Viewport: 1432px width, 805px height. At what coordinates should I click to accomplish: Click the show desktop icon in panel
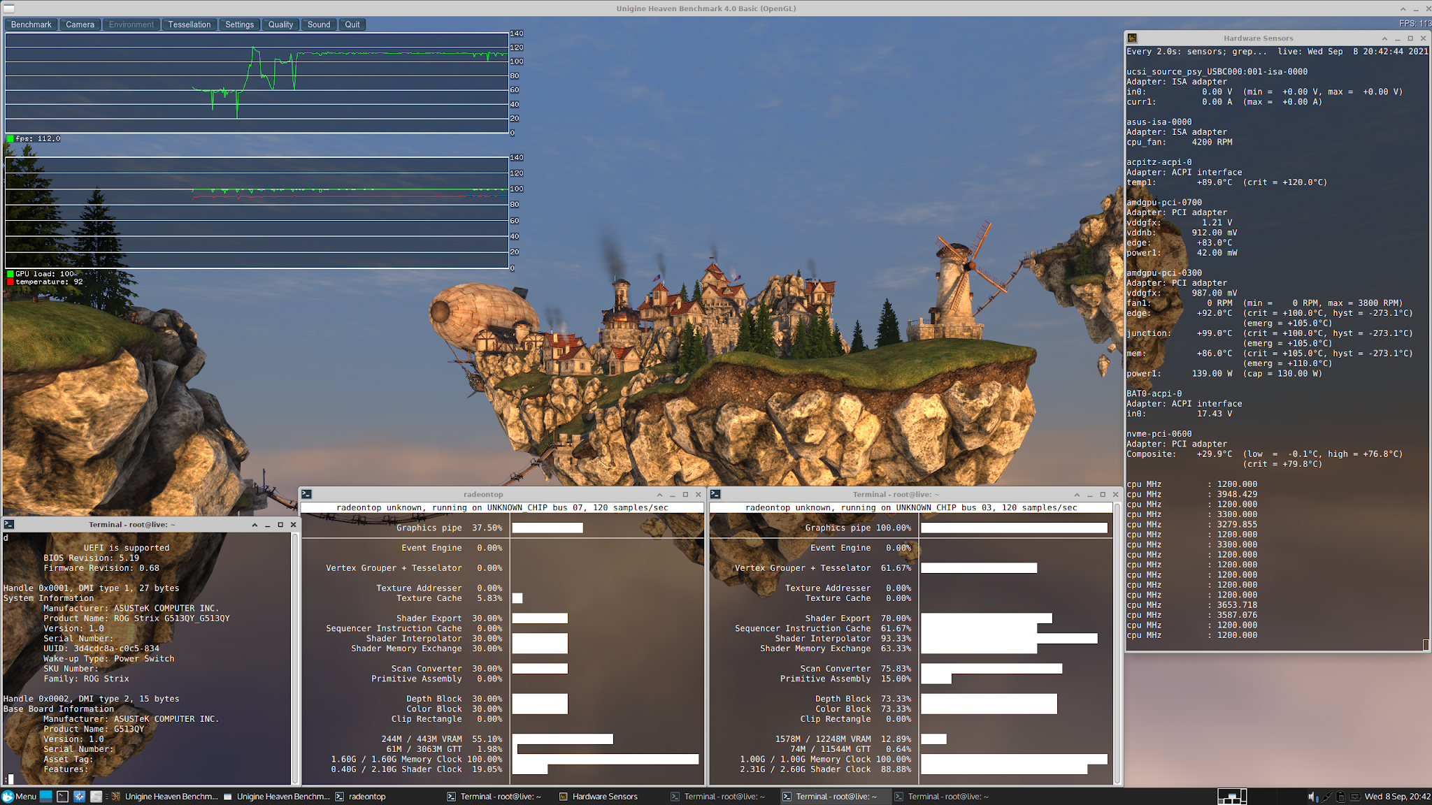[46, 796]
